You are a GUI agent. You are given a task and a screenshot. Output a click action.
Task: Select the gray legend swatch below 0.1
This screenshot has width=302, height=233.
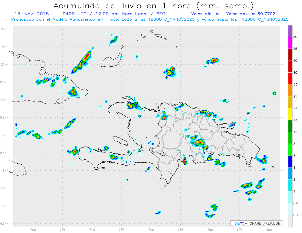tap(290, 221)
